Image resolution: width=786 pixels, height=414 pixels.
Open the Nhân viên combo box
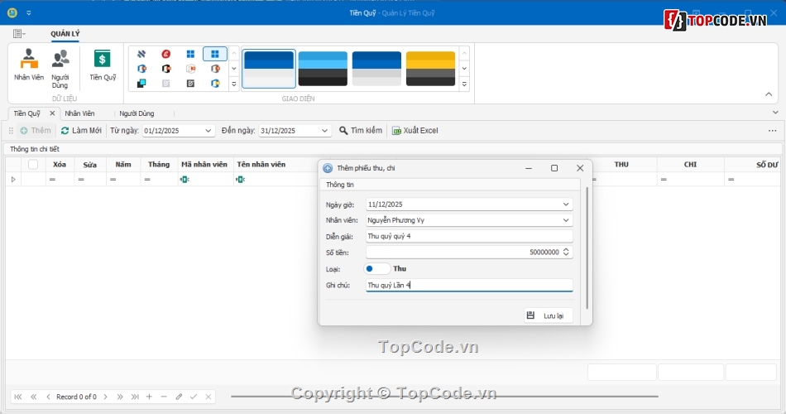[x=566, y=220]
